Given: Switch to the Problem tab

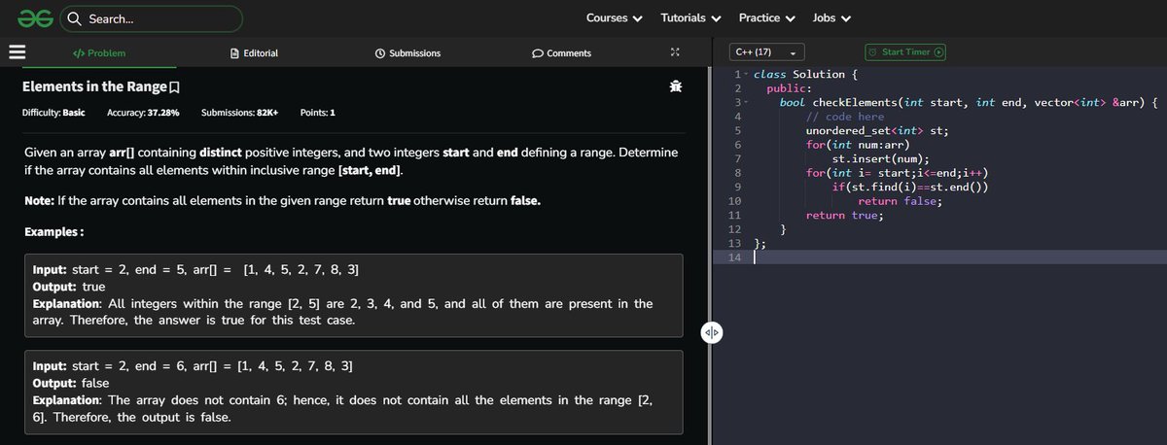Looking at the screenshot, I should pos(99,52).
